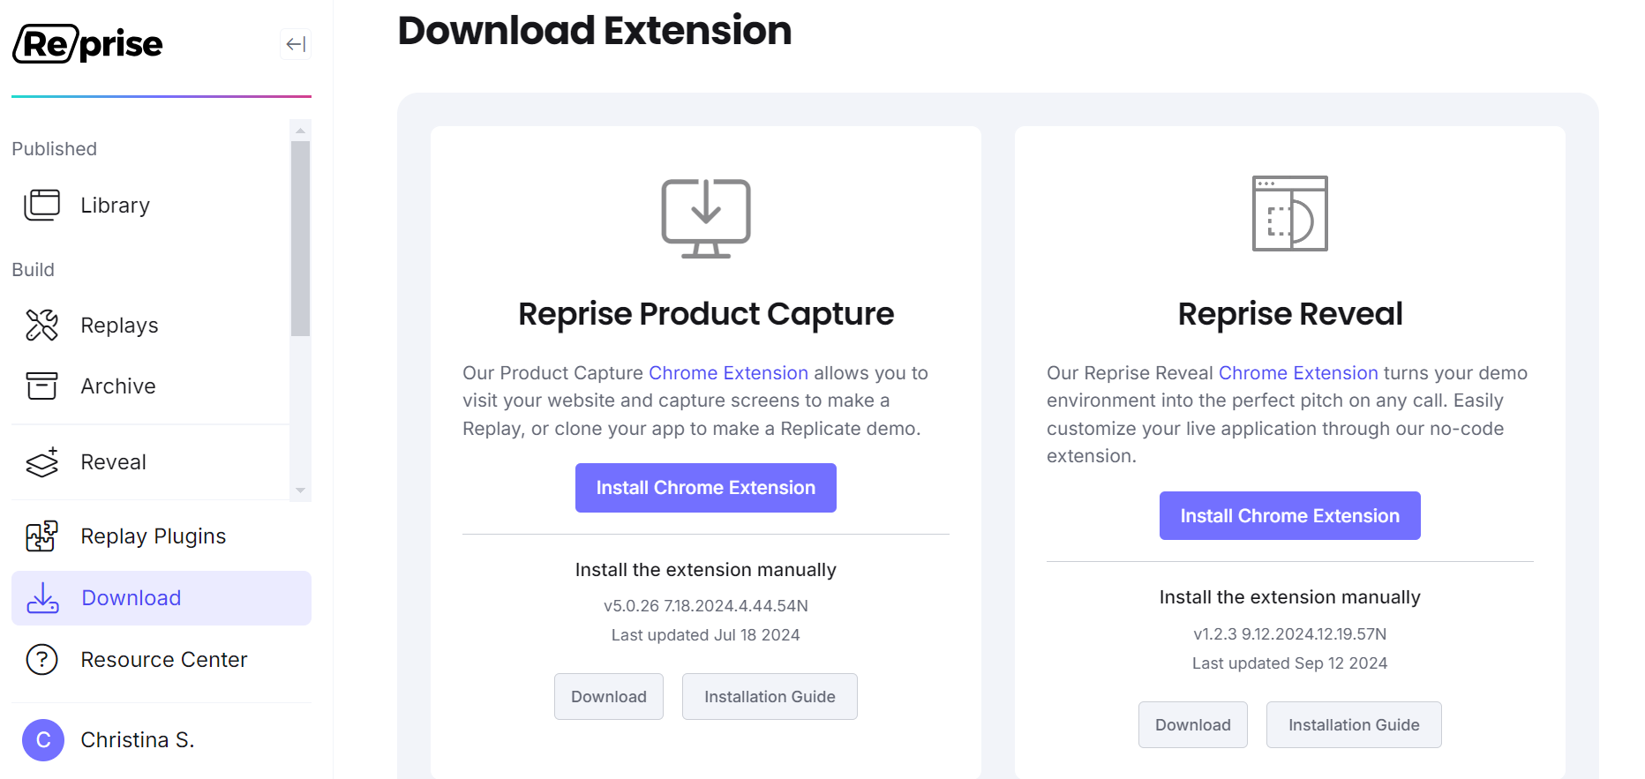The image size is (1645, 779).
Task: Click the Reveal layers icon
Action: pos(41,461)
